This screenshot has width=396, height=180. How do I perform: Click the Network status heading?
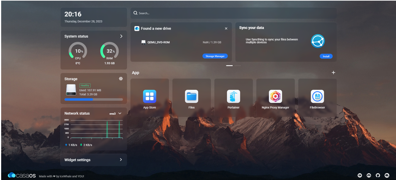(77, 113)
